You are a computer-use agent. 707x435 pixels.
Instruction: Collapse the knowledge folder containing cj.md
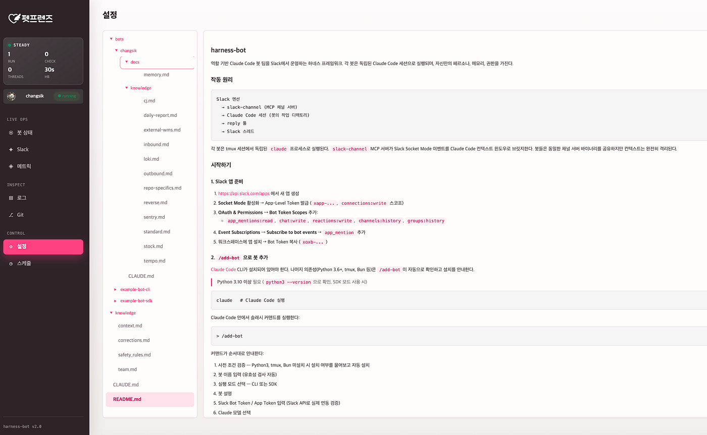pos(126,88)
